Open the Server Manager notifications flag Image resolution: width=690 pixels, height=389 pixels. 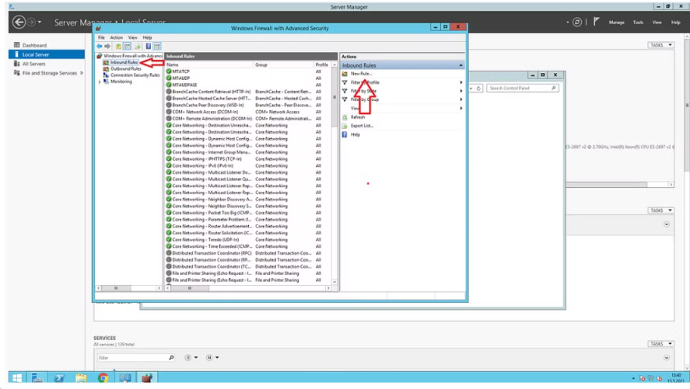pyautogui.click(x=597, y=22)
